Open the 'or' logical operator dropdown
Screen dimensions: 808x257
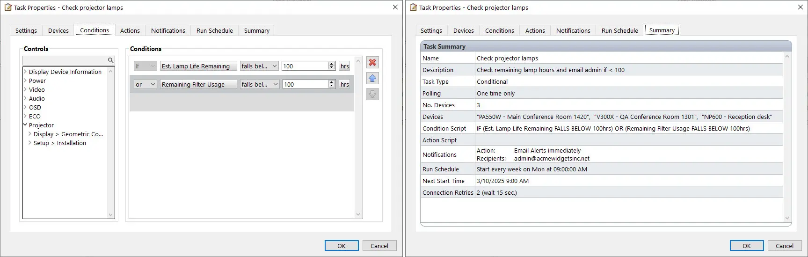point(153,84)
